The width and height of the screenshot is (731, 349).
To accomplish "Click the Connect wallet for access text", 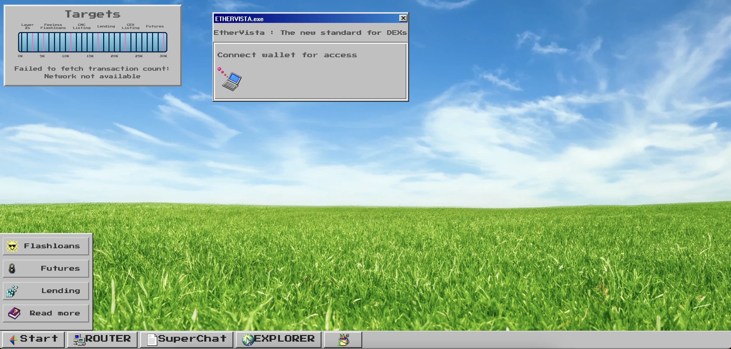I will point(287,55).
